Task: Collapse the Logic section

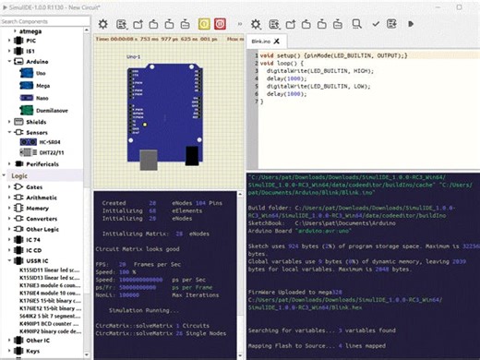Action: [4, 175]
